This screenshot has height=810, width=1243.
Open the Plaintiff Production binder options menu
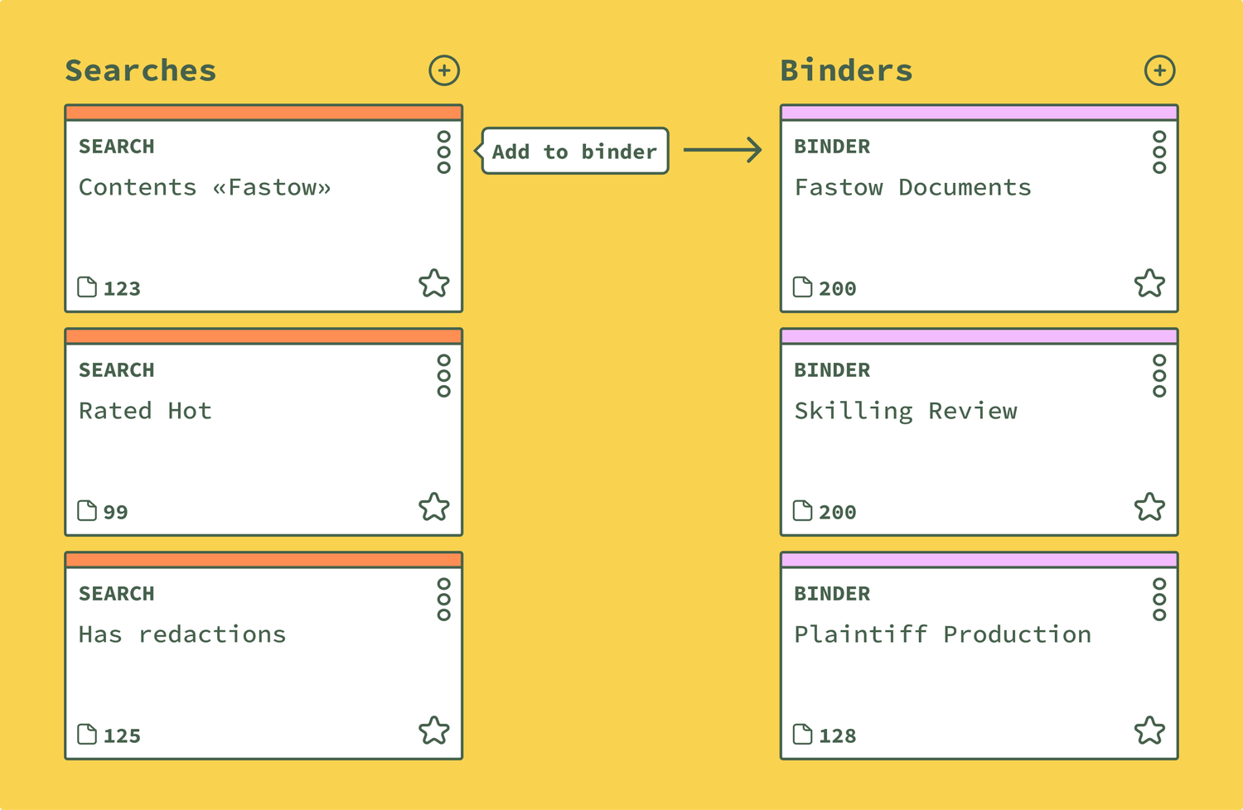[1159, 600]
